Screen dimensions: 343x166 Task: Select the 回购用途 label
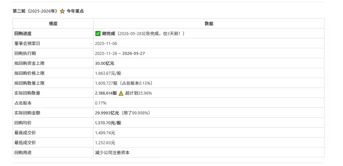click(23, 153)
